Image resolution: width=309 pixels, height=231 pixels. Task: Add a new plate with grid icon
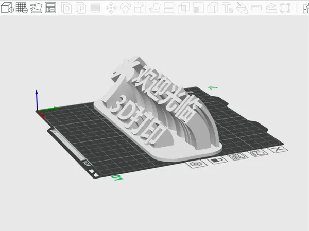pyautogui.click(x=22, y=8)
